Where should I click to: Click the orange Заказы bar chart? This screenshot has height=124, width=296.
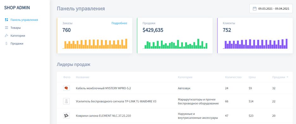(x=95, y=44)
